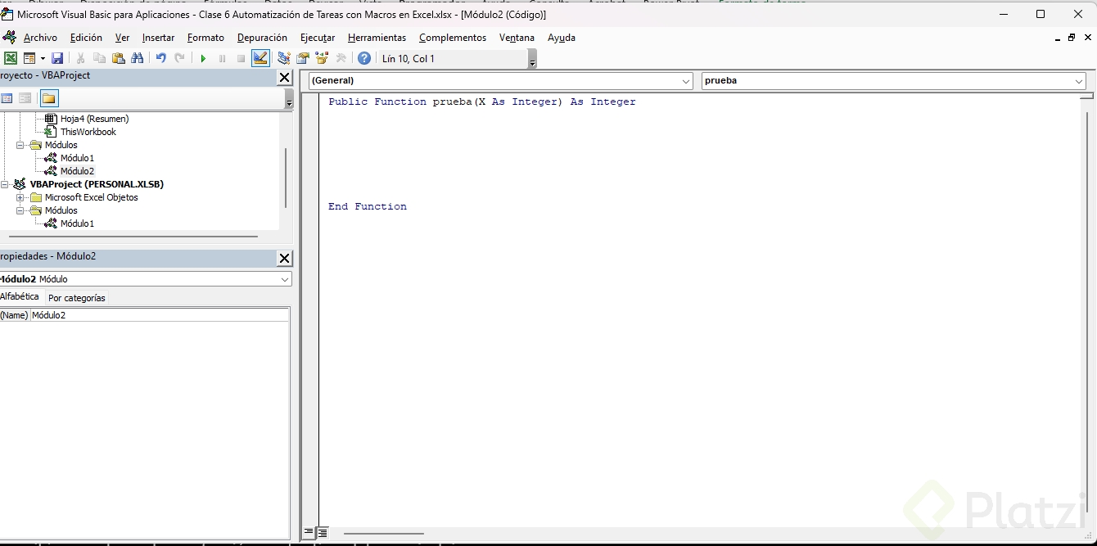The width and height of the screenshot is (1097, 546).
Task: Restore the inner code window
Action: tap(1072, 38)
